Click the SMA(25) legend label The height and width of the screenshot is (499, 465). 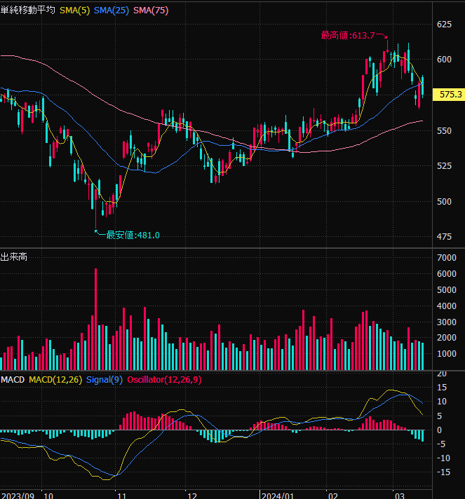pos(112,11)
